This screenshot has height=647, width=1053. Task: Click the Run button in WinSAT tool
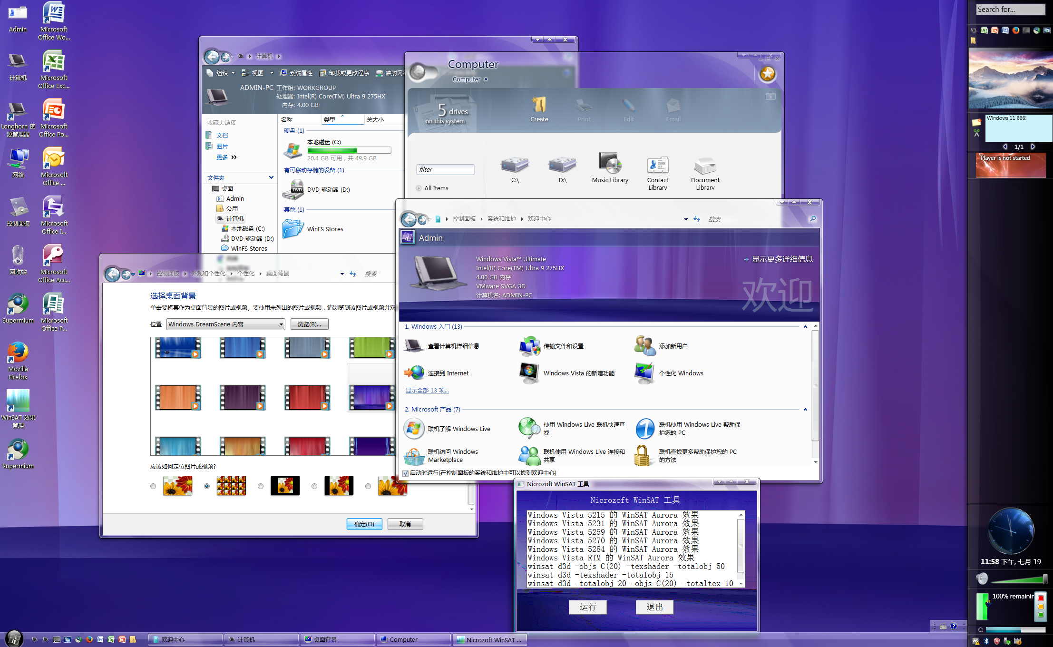[588, 607]
